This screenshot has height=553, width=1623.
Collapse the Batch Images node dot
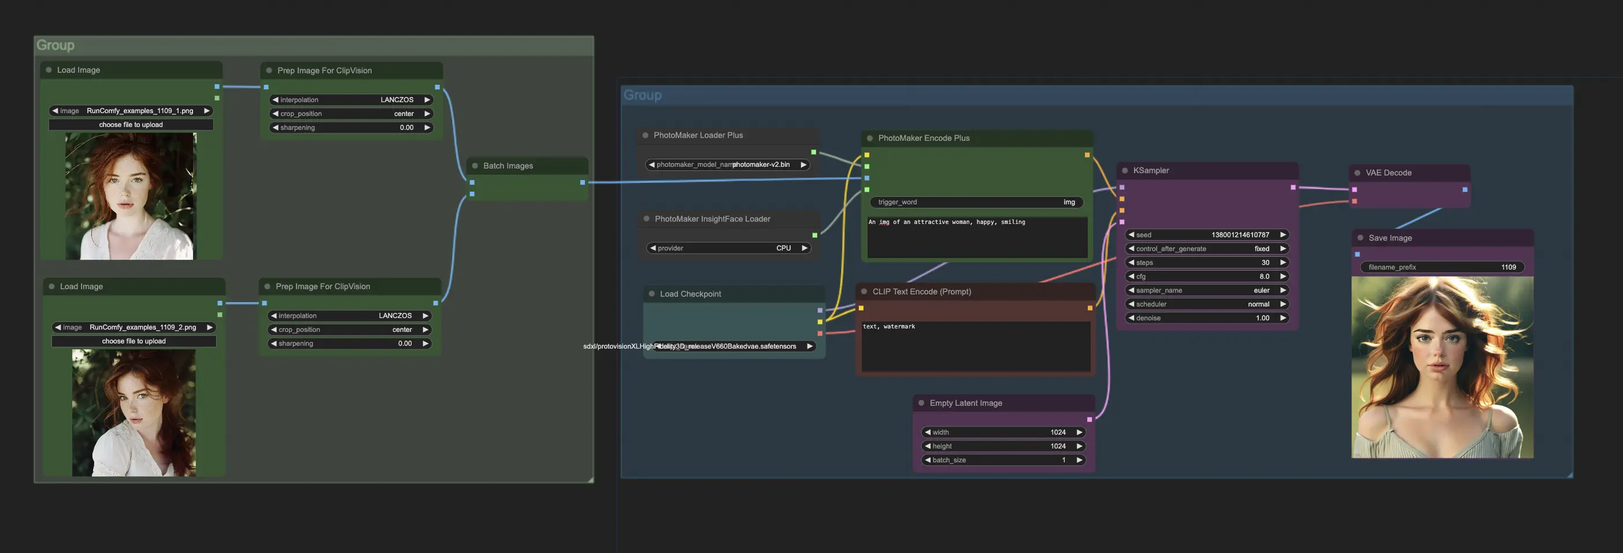point(475,166)
